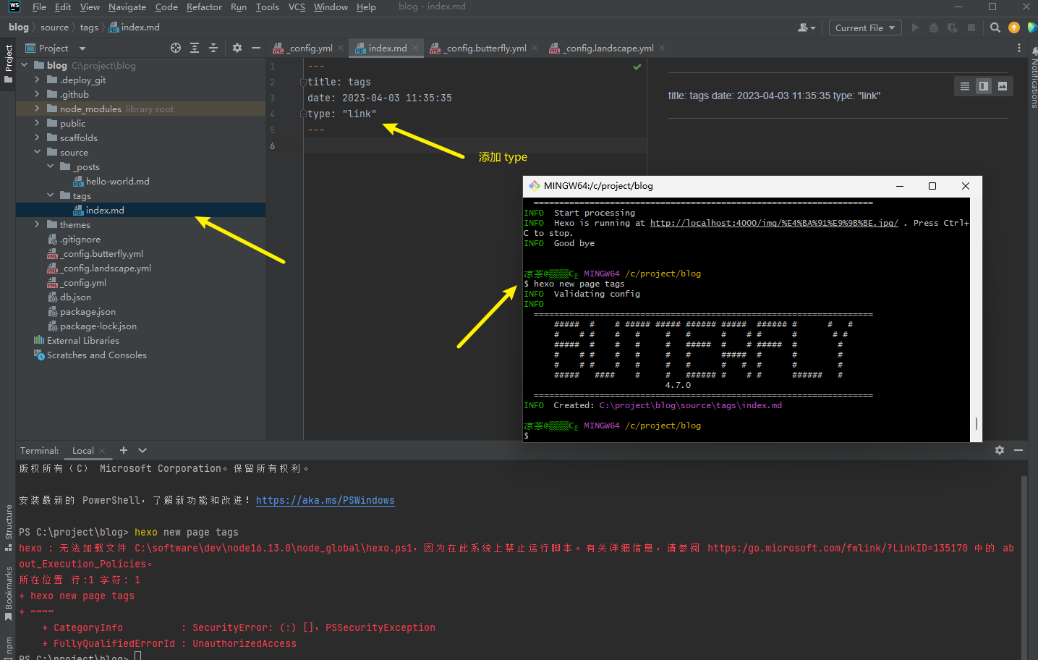Select db.json in project tree
Image resolution: width=1038 pixels, height=660 pixels.
(75, 297)
